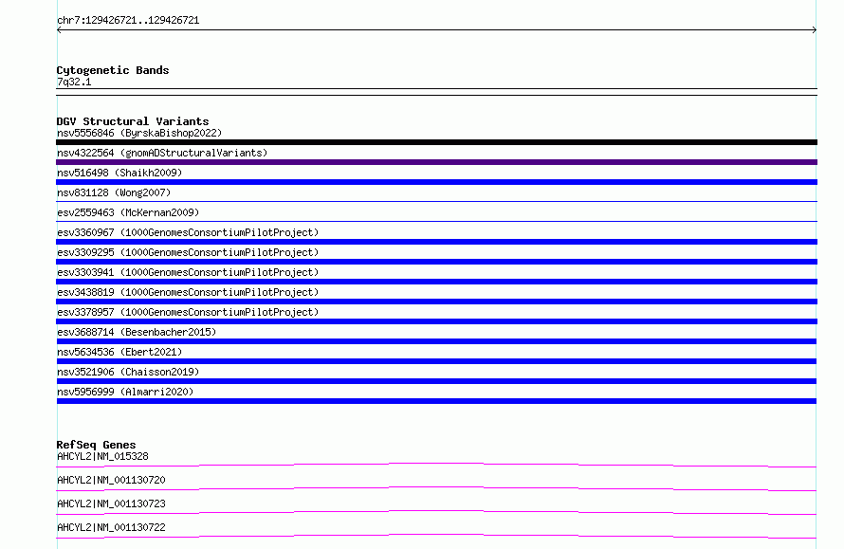Image resolution: width=844 pixels, height=549 pixels.
Task: Open variant esv3309295 from 1000GenomesConsortiumPilotProject
Action: click(188, 252)
